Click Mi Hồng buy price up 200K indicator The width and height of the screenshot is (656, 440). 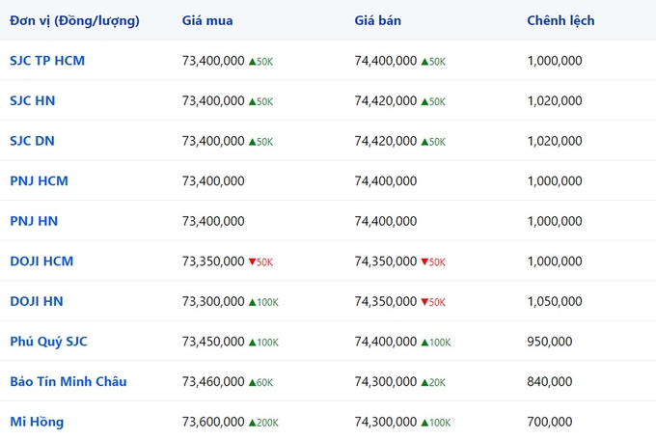coord(263,423)
